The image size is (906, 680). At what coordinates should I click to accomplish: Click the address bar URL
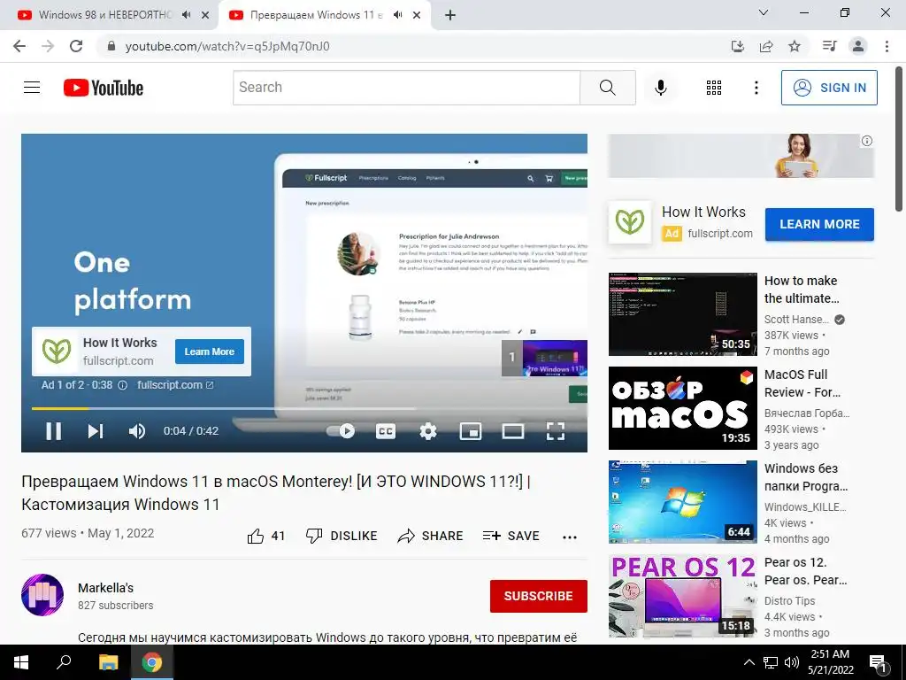pyautogui.click(x=227, y=46)
